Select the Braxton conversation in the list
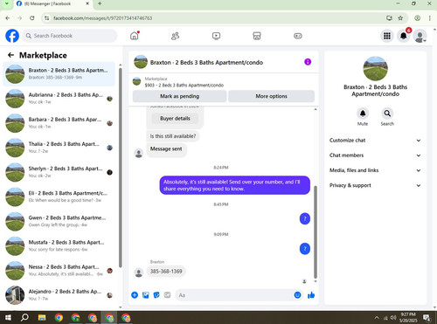The height and width of the screenshot is (324, 437). 59,74
